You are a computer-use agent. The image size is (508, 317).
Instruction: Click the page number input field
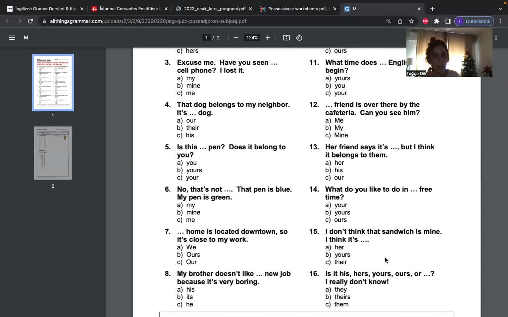[x=207, y=38]
